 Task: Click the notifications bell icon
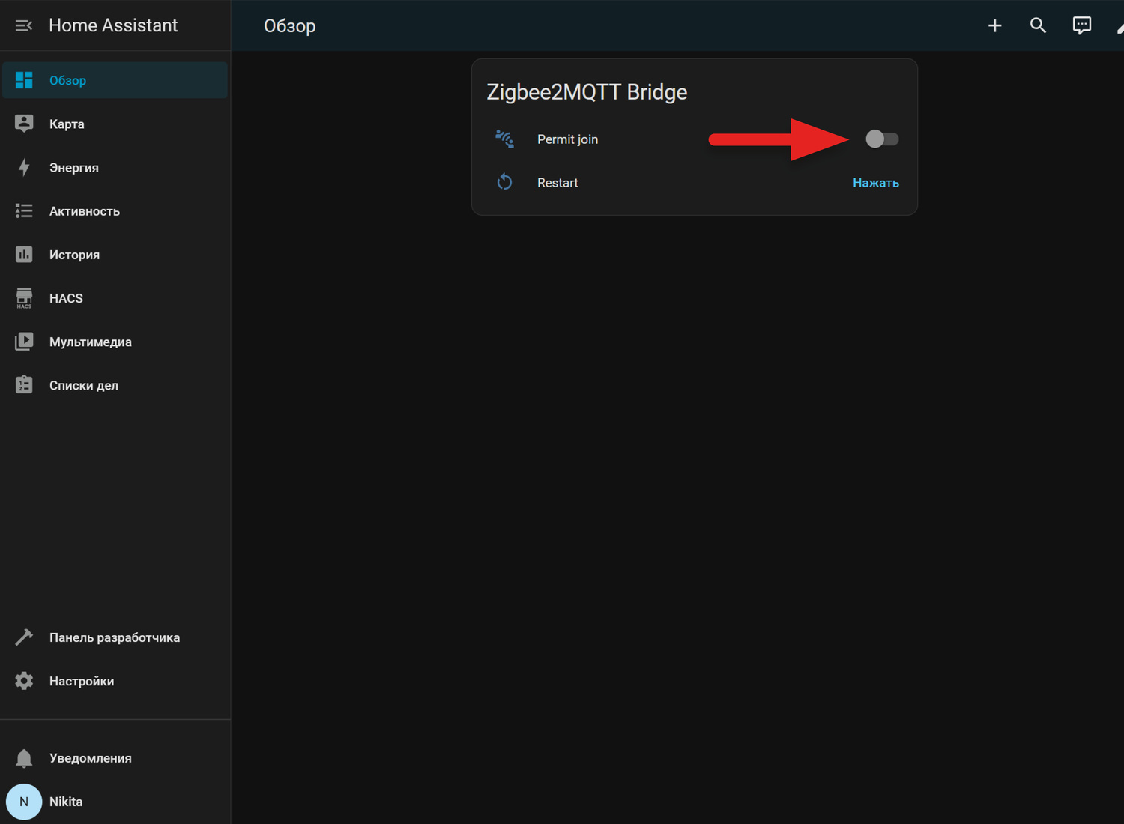(24, 758)
